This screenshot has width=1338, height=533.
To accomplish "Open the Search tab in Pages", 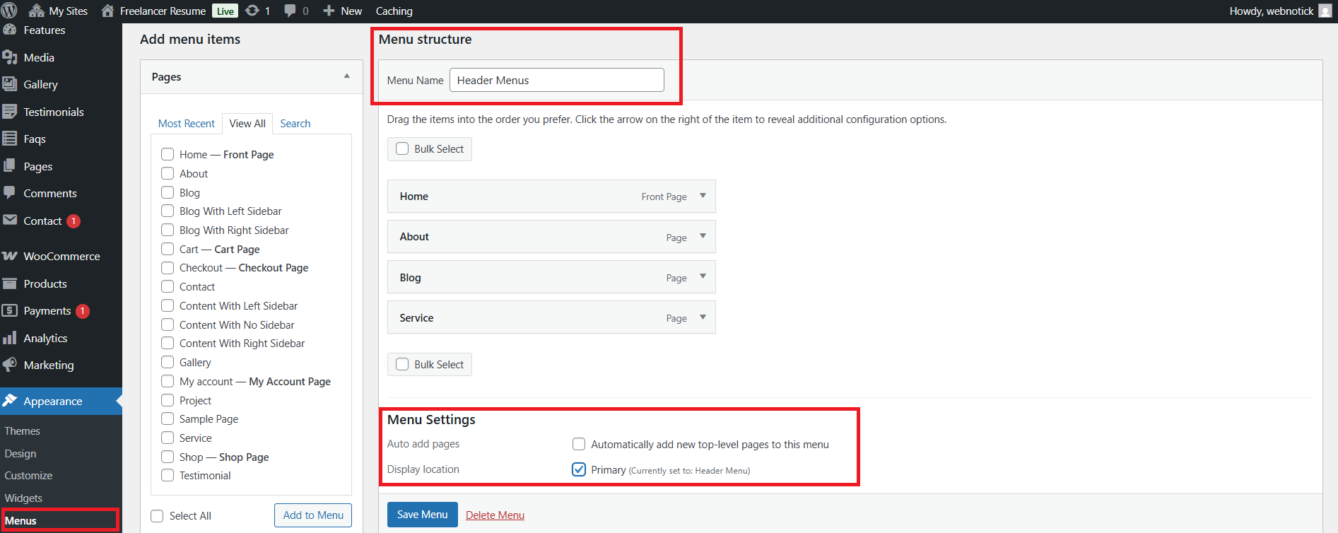I will [x=295, y=123].
